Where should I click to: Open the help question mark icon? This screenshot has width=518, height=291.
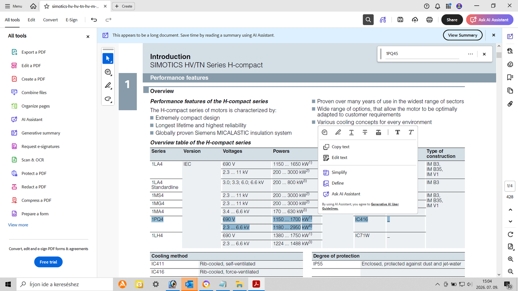pyautogui.click(x=427, y=6)
